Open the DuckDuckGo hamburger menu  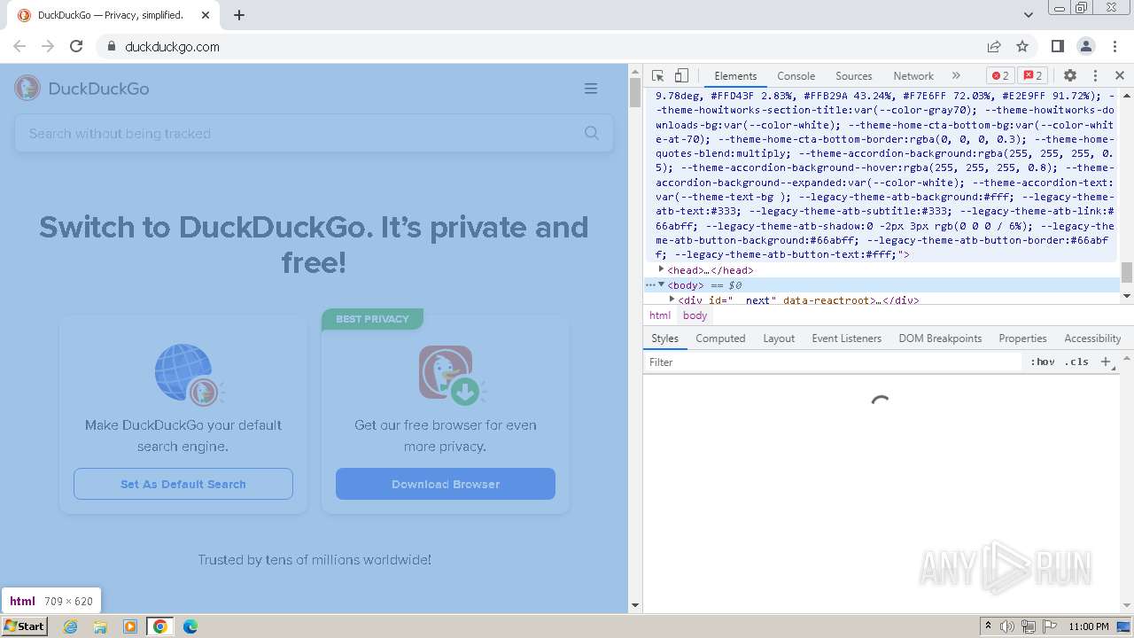click(x=591, y=89)
